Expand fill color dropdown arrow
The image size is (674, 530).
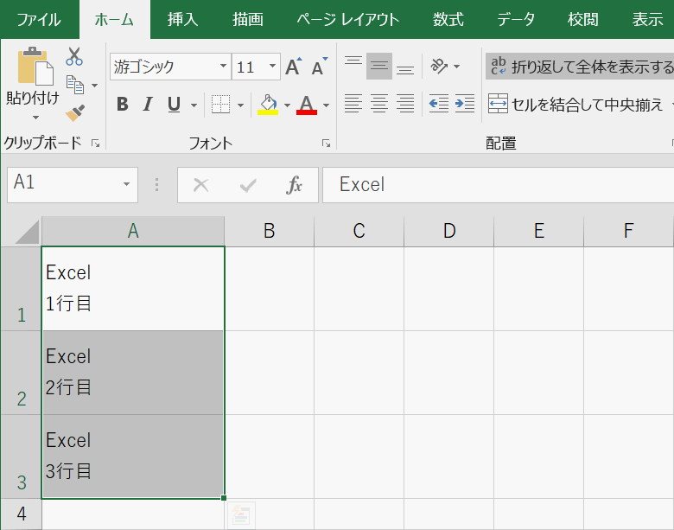tap(287, 105)
